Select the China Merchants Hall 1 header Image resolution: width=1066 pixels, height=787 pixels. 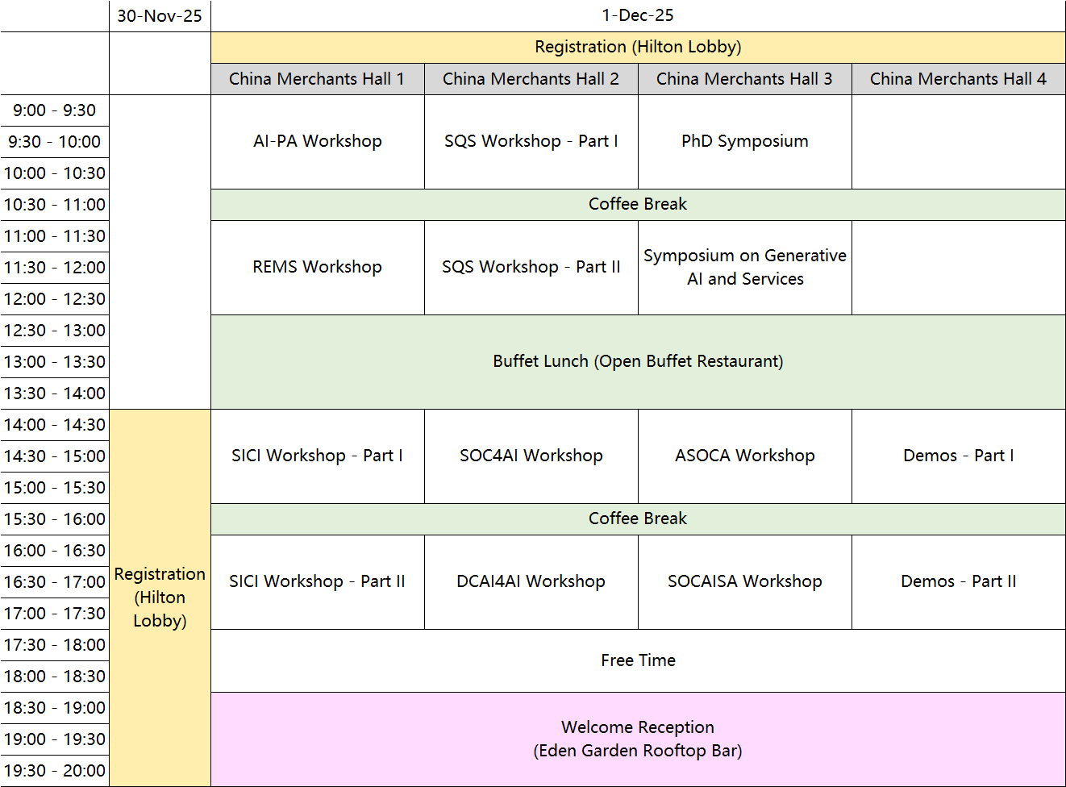(317, 79)
